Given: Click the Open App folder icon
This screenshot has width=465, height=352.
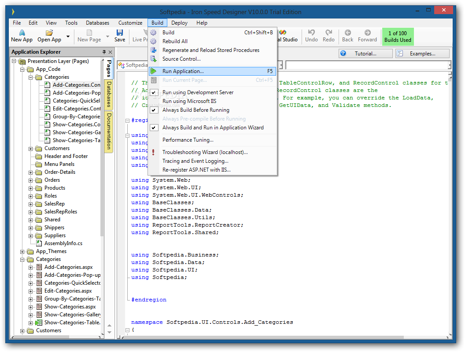Looking at the screenshot, I should (x=49, y=32).
